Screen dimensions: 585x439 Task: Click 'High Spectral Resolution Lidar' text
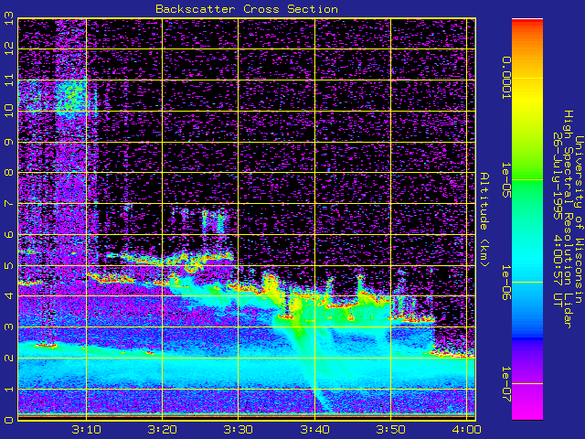click(x=568, y=219)
